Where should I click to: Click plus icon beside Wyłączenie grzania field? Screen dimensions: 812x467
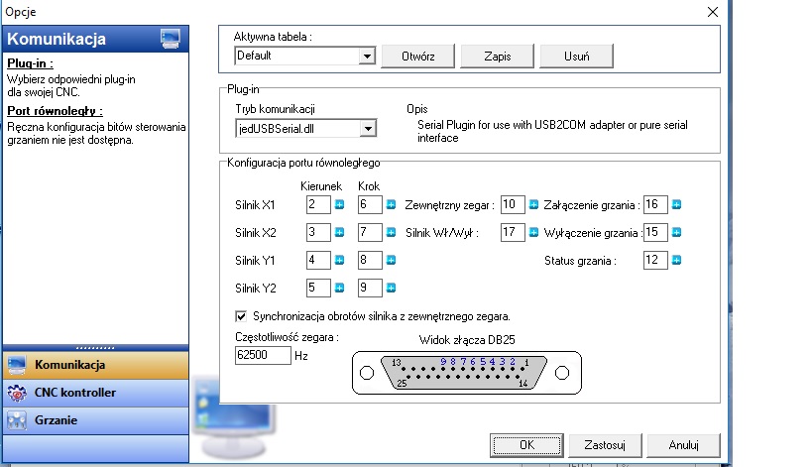click(677, 233)
